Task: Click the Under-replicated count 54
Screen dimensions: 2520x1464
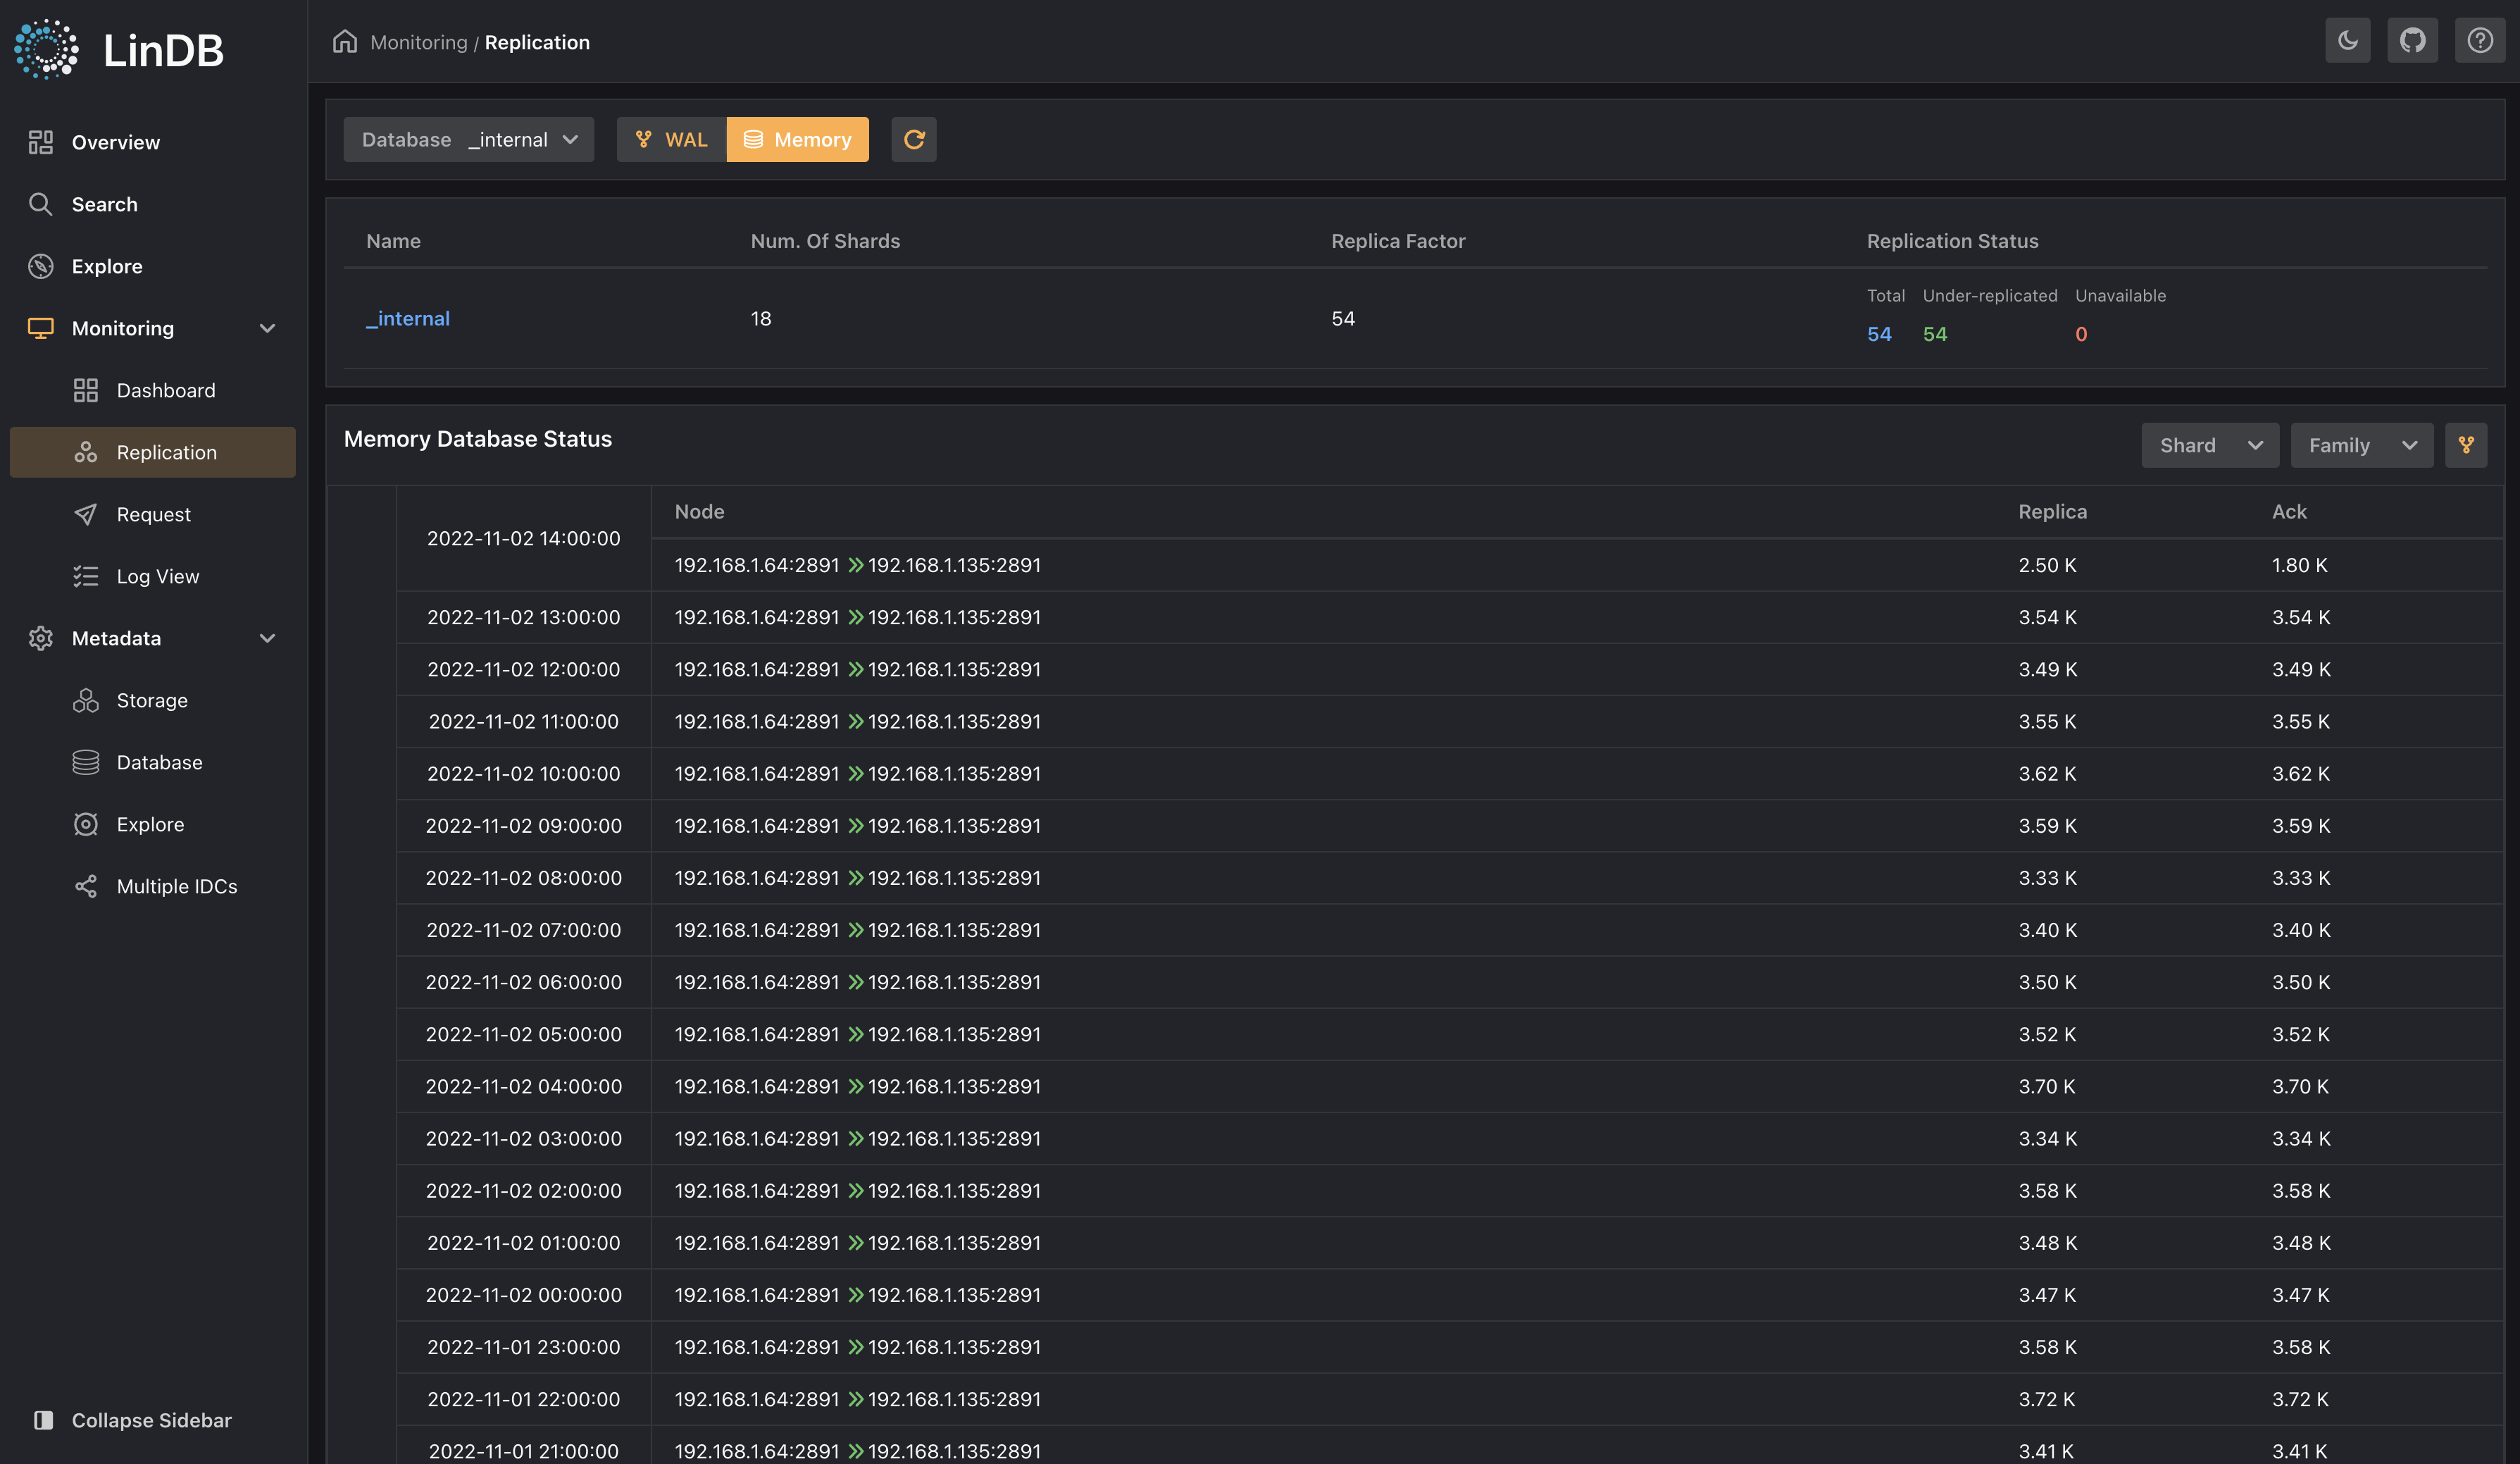Action: [1935, 334]
